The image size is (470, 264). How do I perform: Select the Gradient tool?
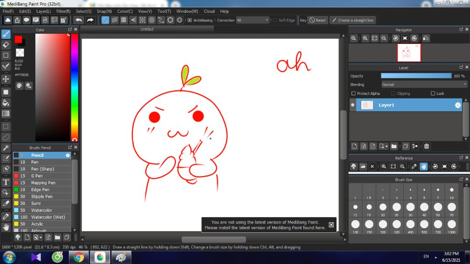tap(6, 114)
